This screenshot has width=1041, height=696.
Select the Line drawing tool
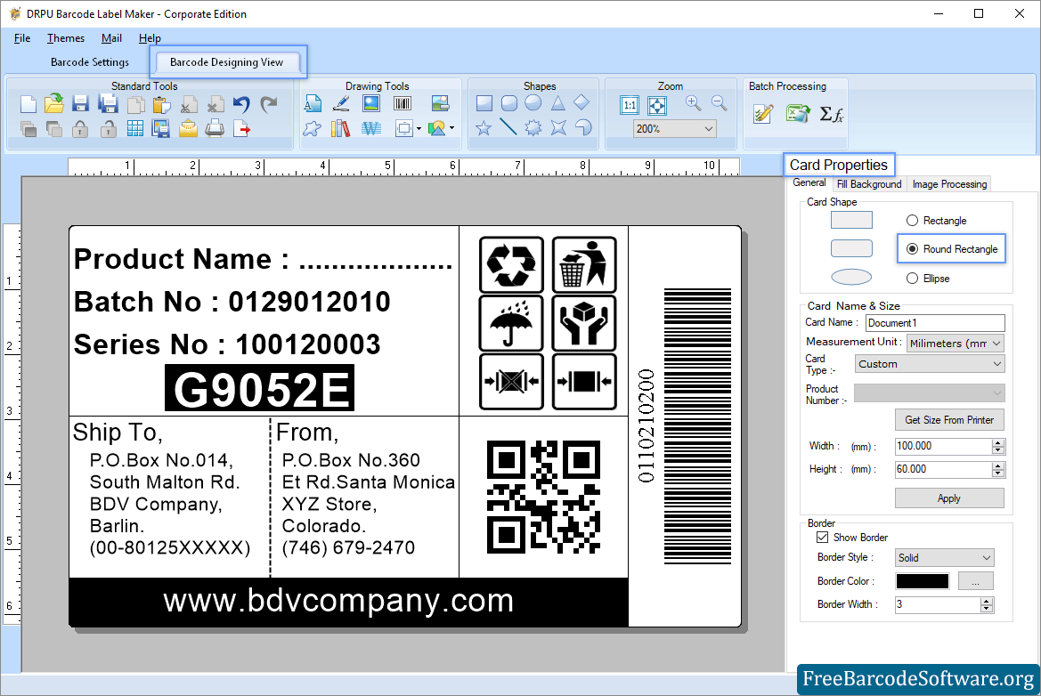click(508, 126)
